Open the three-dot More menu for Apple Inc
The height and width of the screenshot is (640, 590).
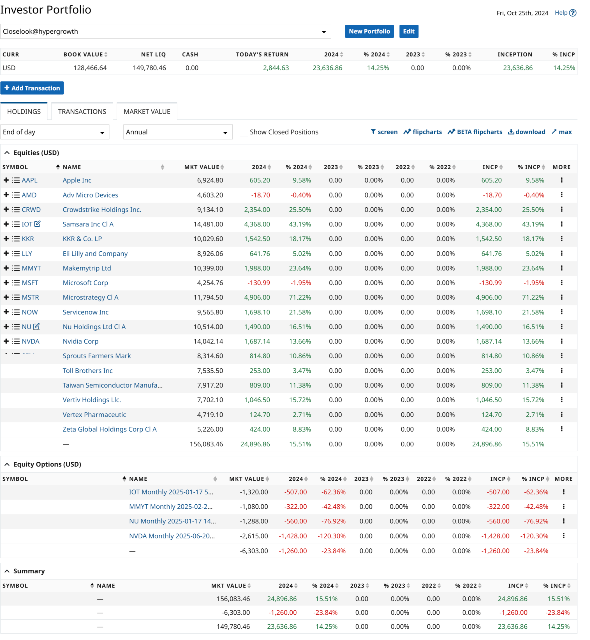tap(562, 180)
